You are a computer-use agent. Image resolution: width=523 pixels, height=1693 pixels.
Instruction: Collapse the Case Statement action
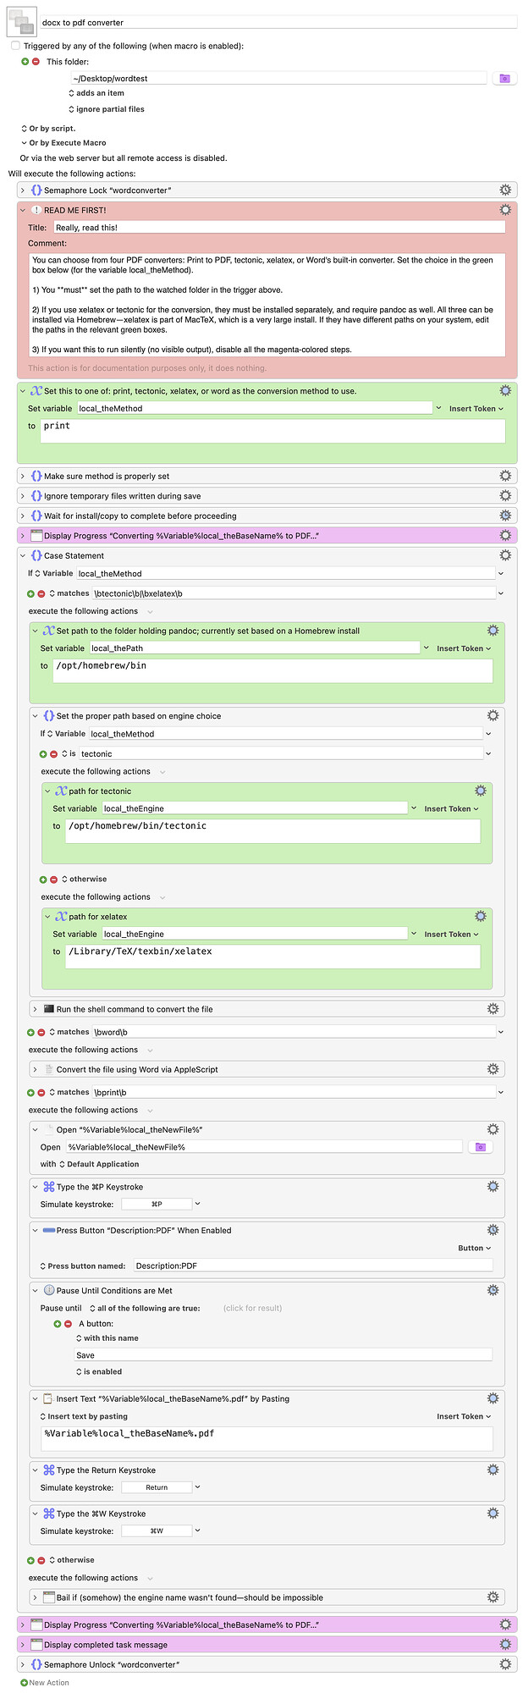(x=23, y=555)
